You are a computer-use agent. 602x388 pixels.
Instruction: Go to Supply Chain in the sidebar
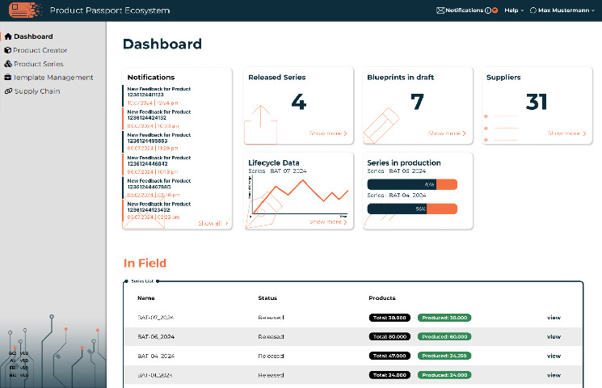tap(36, 91)
